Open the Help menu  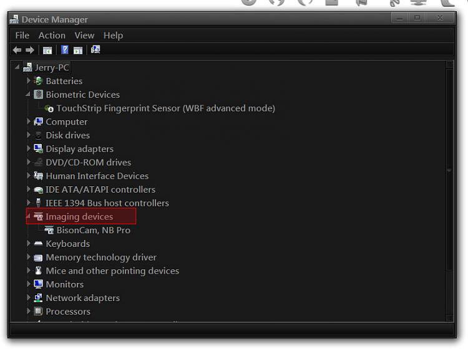[113, 36]
